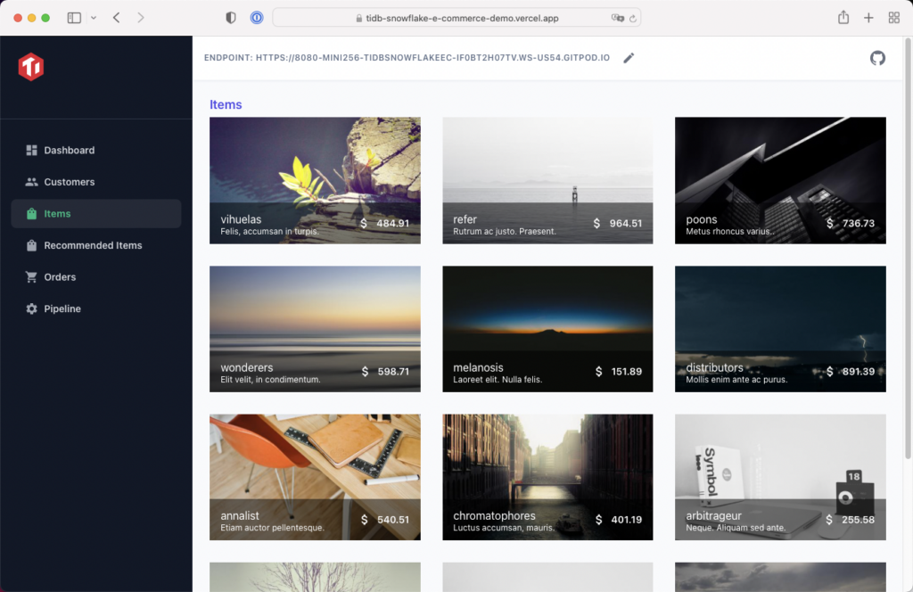Open the vihuelas item thumbnail
Image resolution: width=913 pixels, height=592 pixels.
coord(315,180)
